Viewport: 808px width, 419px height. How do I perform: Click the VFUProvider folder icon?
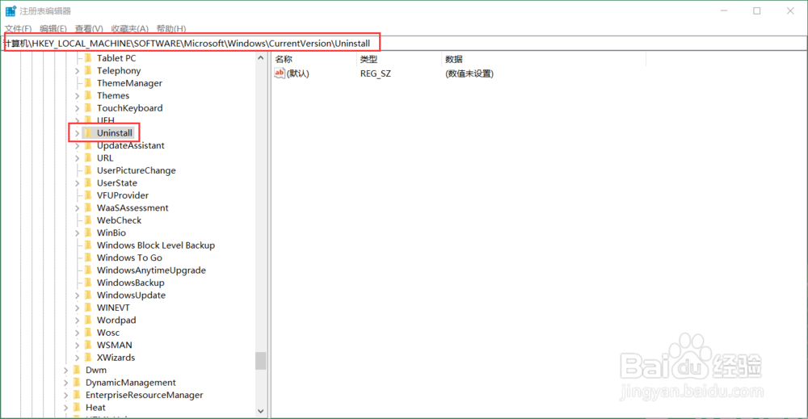[x=88, y=195]
